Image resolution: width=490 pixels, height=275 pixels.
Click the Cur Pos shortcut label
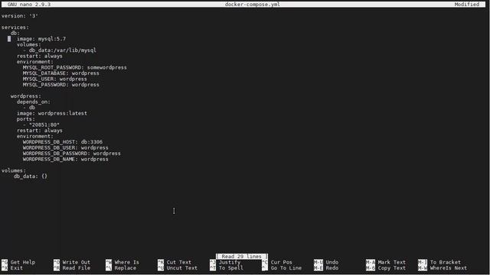click(x=281, y=262)
